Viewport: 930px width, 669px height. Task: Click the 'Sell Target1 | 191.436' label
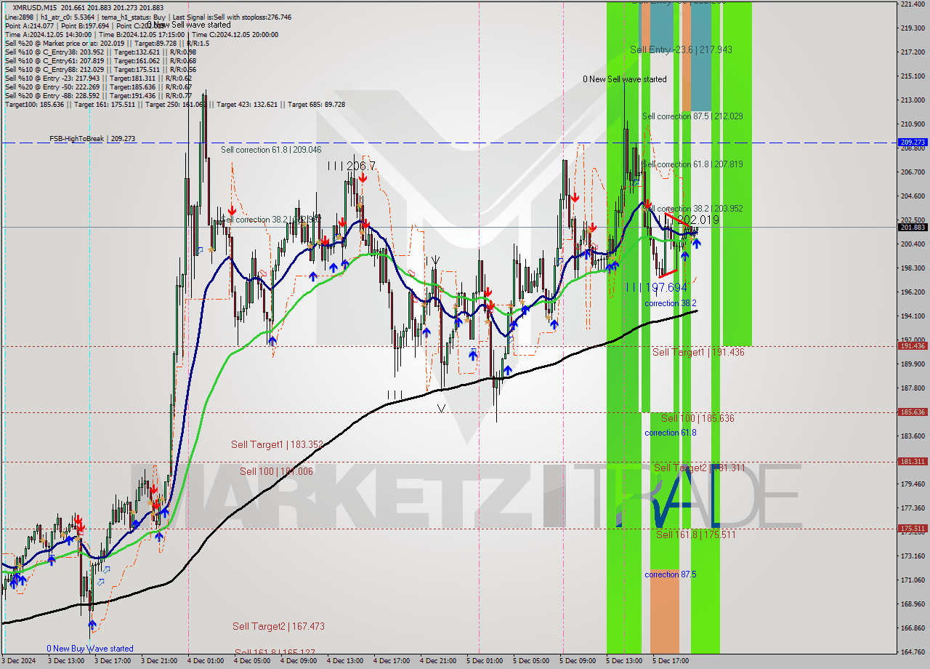pos(698,352)
